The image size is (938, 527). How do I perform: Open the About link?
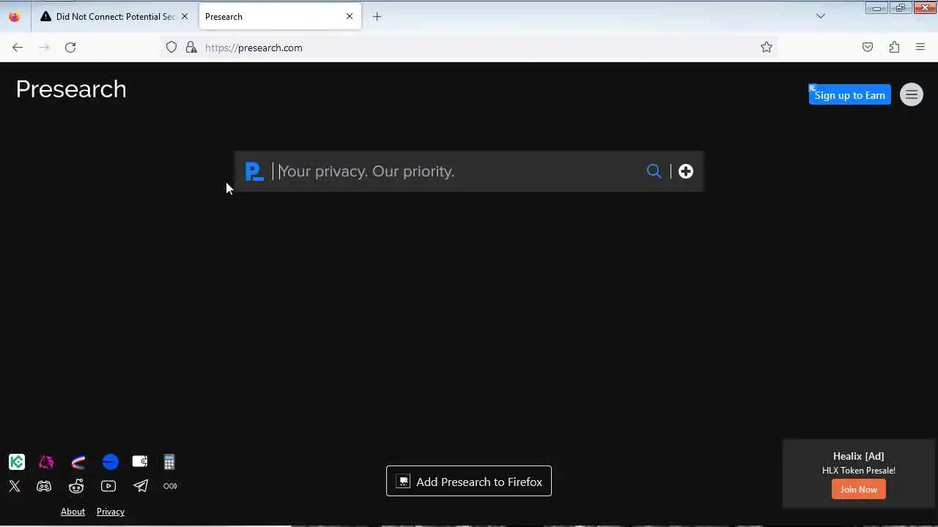[x=73, y=512]
